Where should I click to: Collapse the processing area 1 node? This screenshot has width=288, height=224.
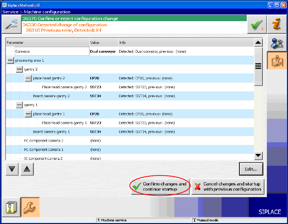[x=10, y=60]
